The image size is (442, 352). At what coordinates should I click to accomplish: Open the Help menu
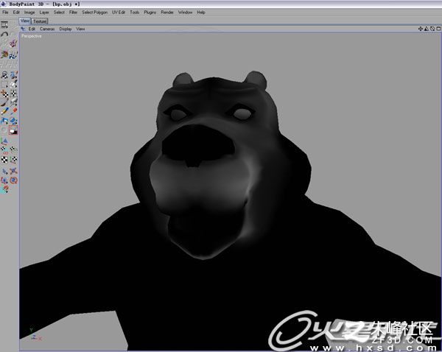pyautogui.click(x=201, y=13)
